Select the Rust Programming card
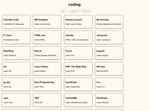 pos(47,84)
